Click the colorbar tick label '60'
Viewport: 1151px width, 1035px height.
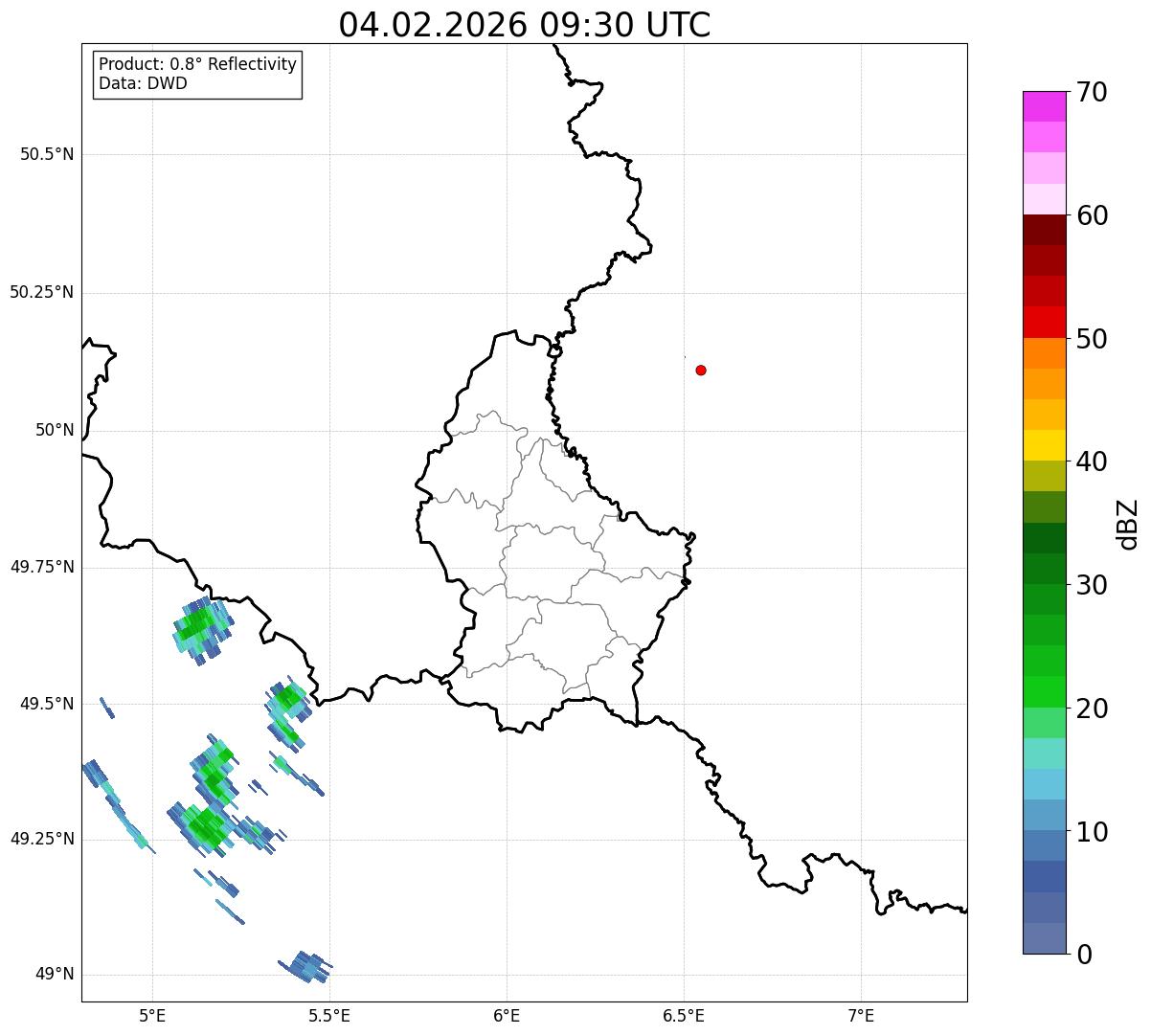coord(1092,215)
